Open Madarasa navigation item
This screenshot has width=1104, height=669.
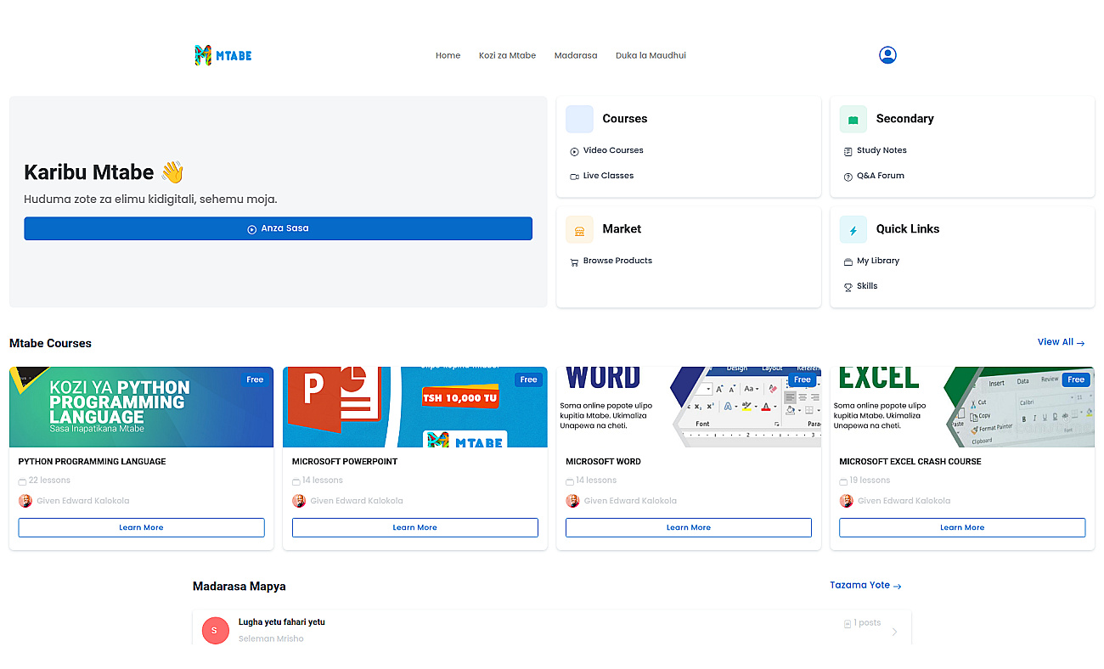576,55
